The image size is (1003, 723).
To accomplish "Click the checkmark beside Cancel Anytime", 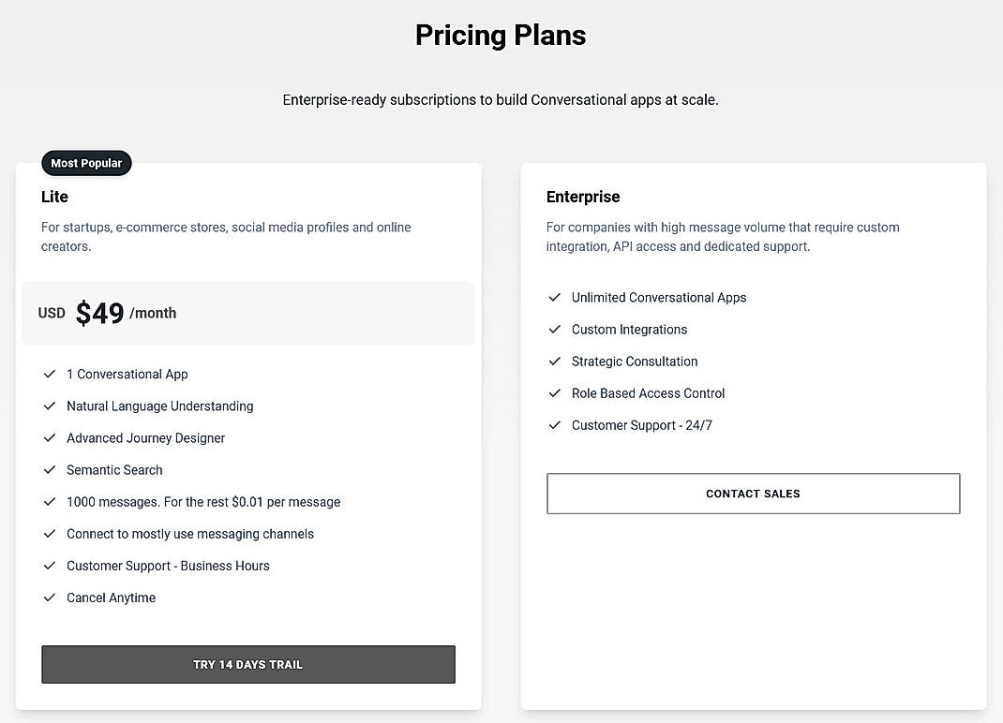I will [x=50, y=598].
